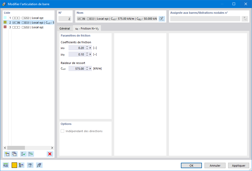Decrease Cu,z value with stepper down arrow
Screen dimensions: 252x171
pyautogui.click(x=87, y=70)
